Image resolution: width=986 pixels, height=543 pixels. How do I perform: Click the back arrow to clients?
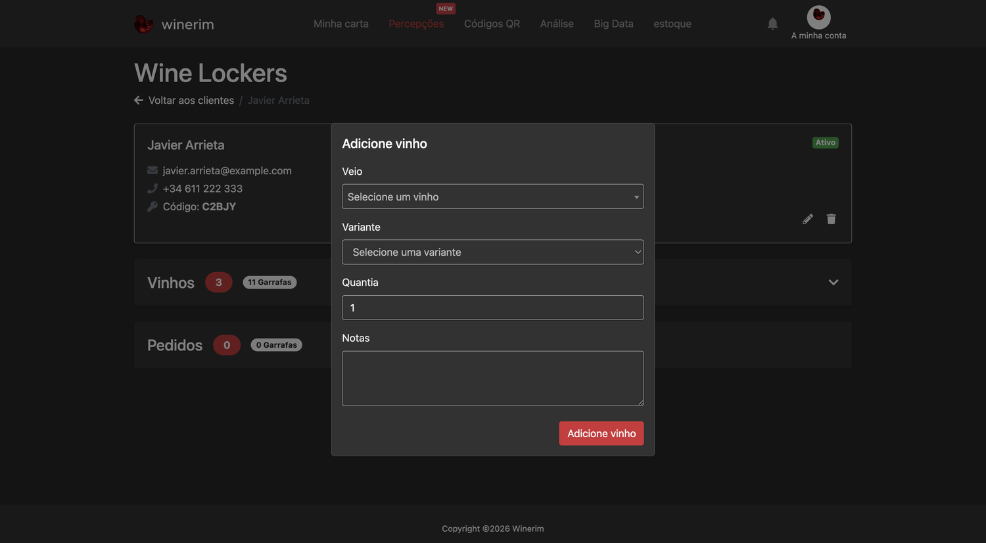pos(139,101)
